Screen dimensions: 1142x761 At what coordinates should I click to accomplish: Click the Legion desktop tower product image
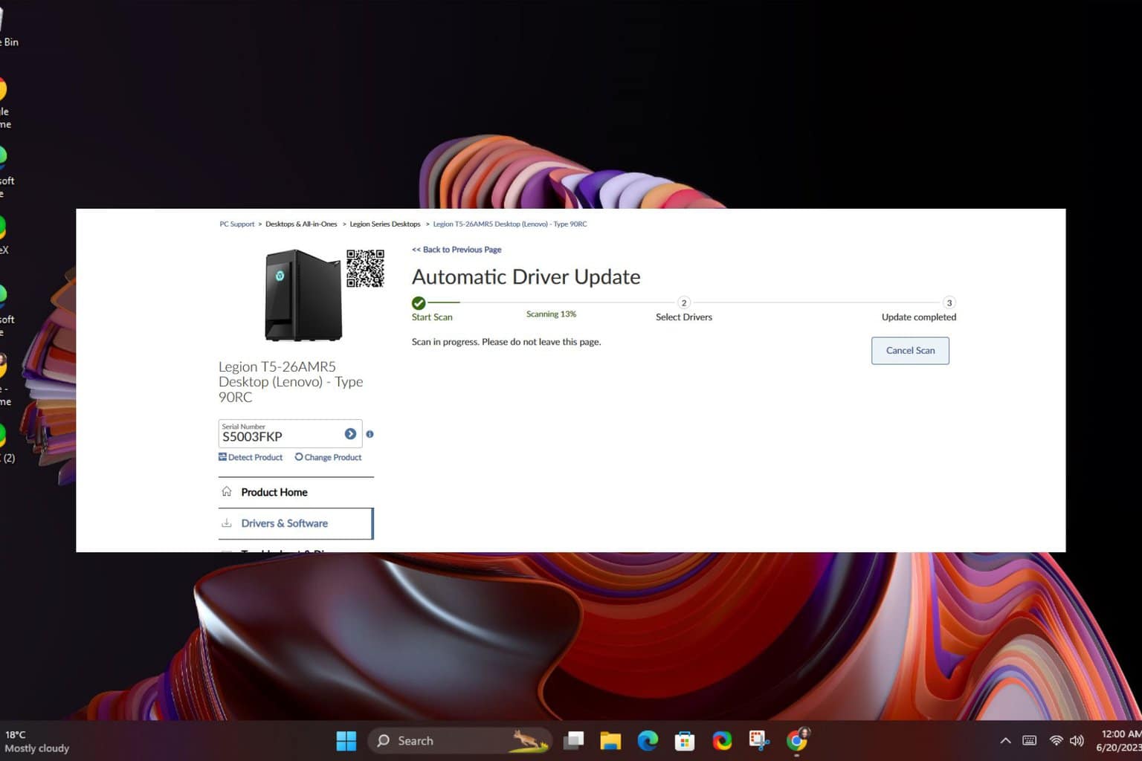click(x=303, y=295)
